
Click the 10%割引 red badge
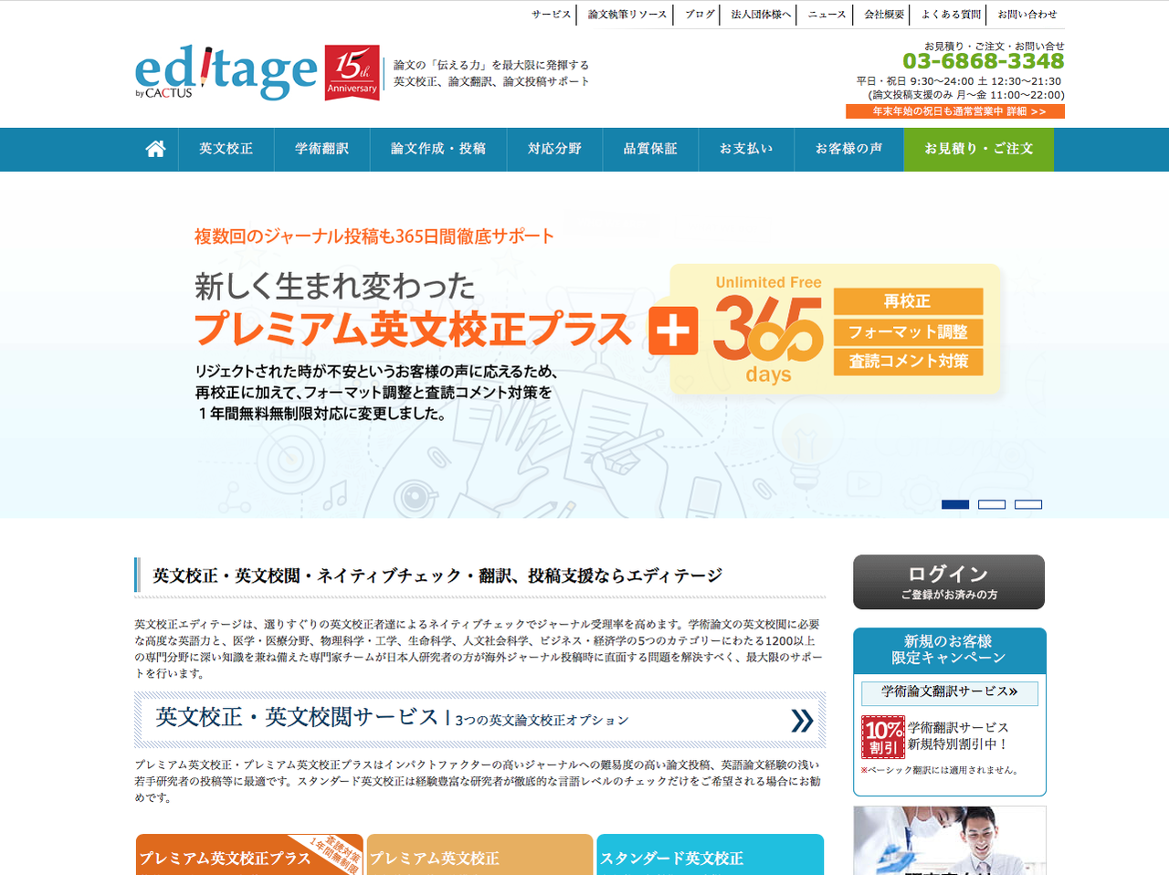[883, 737]
